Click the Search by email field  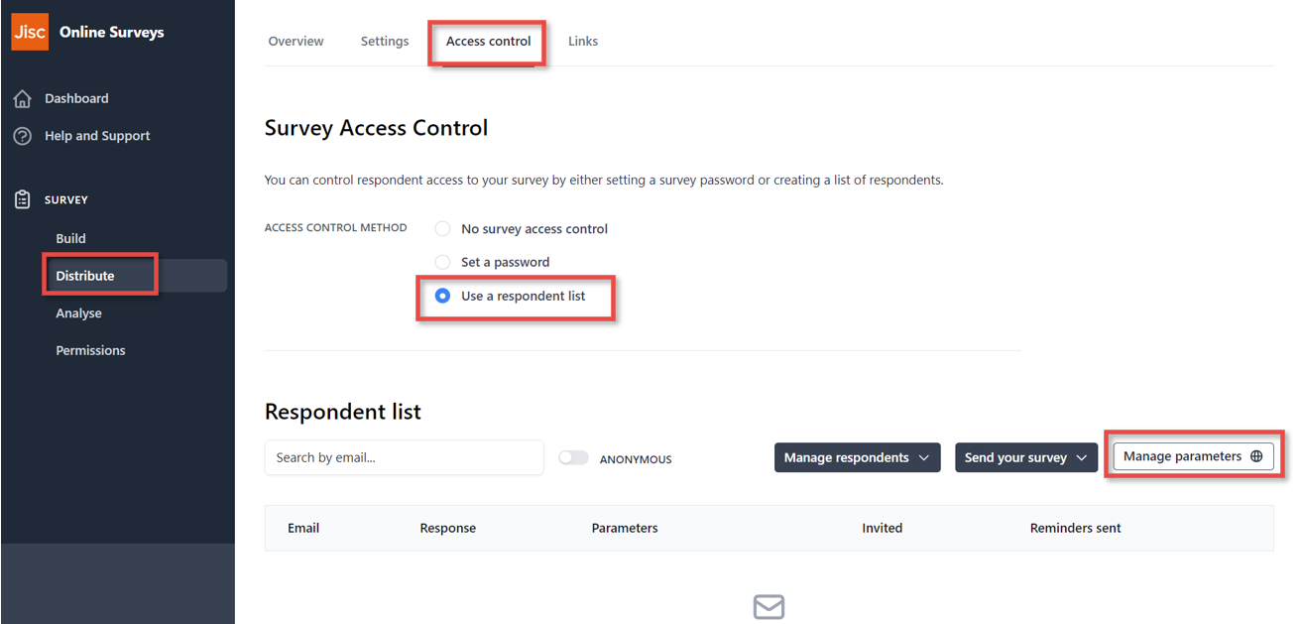tap(404, 457)
